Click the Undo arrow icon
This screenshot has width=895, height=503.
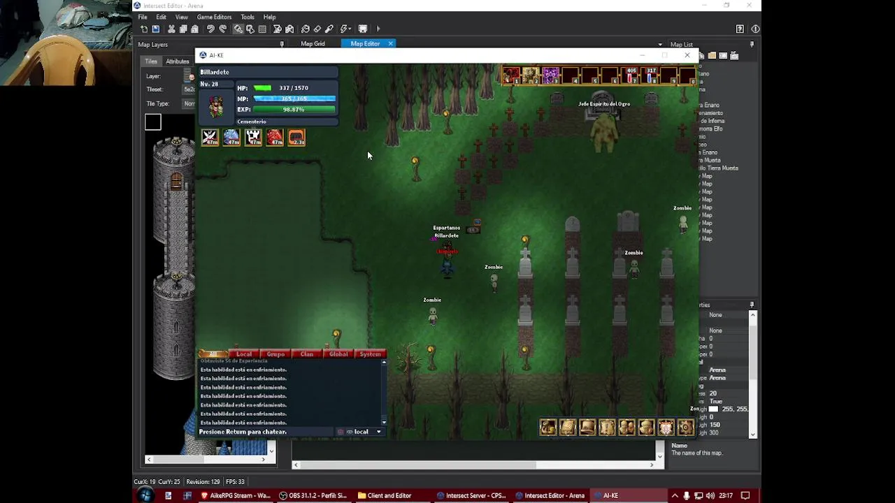coord(210,29)
